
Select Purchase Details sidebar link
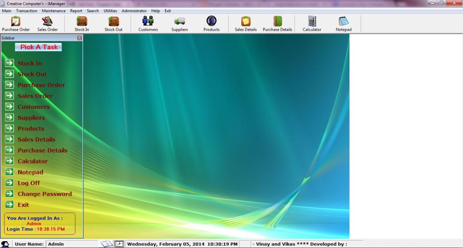coord(43,150)
